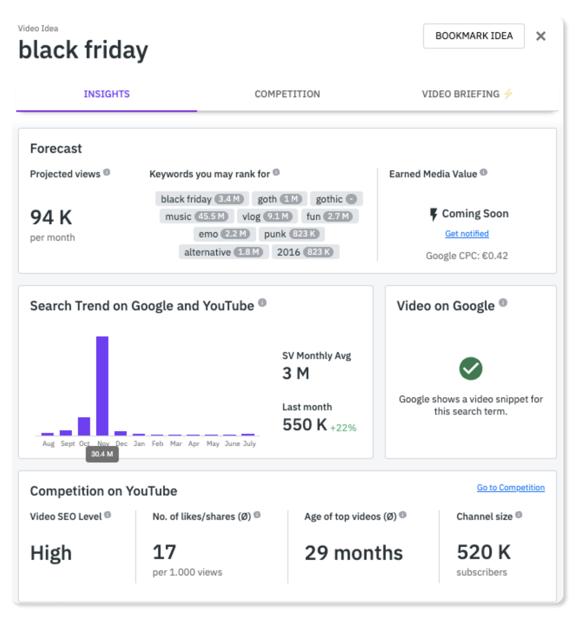Click the info icon next to Projected views
The width and height of the screenshot is (577, 622).
[107, 172]
